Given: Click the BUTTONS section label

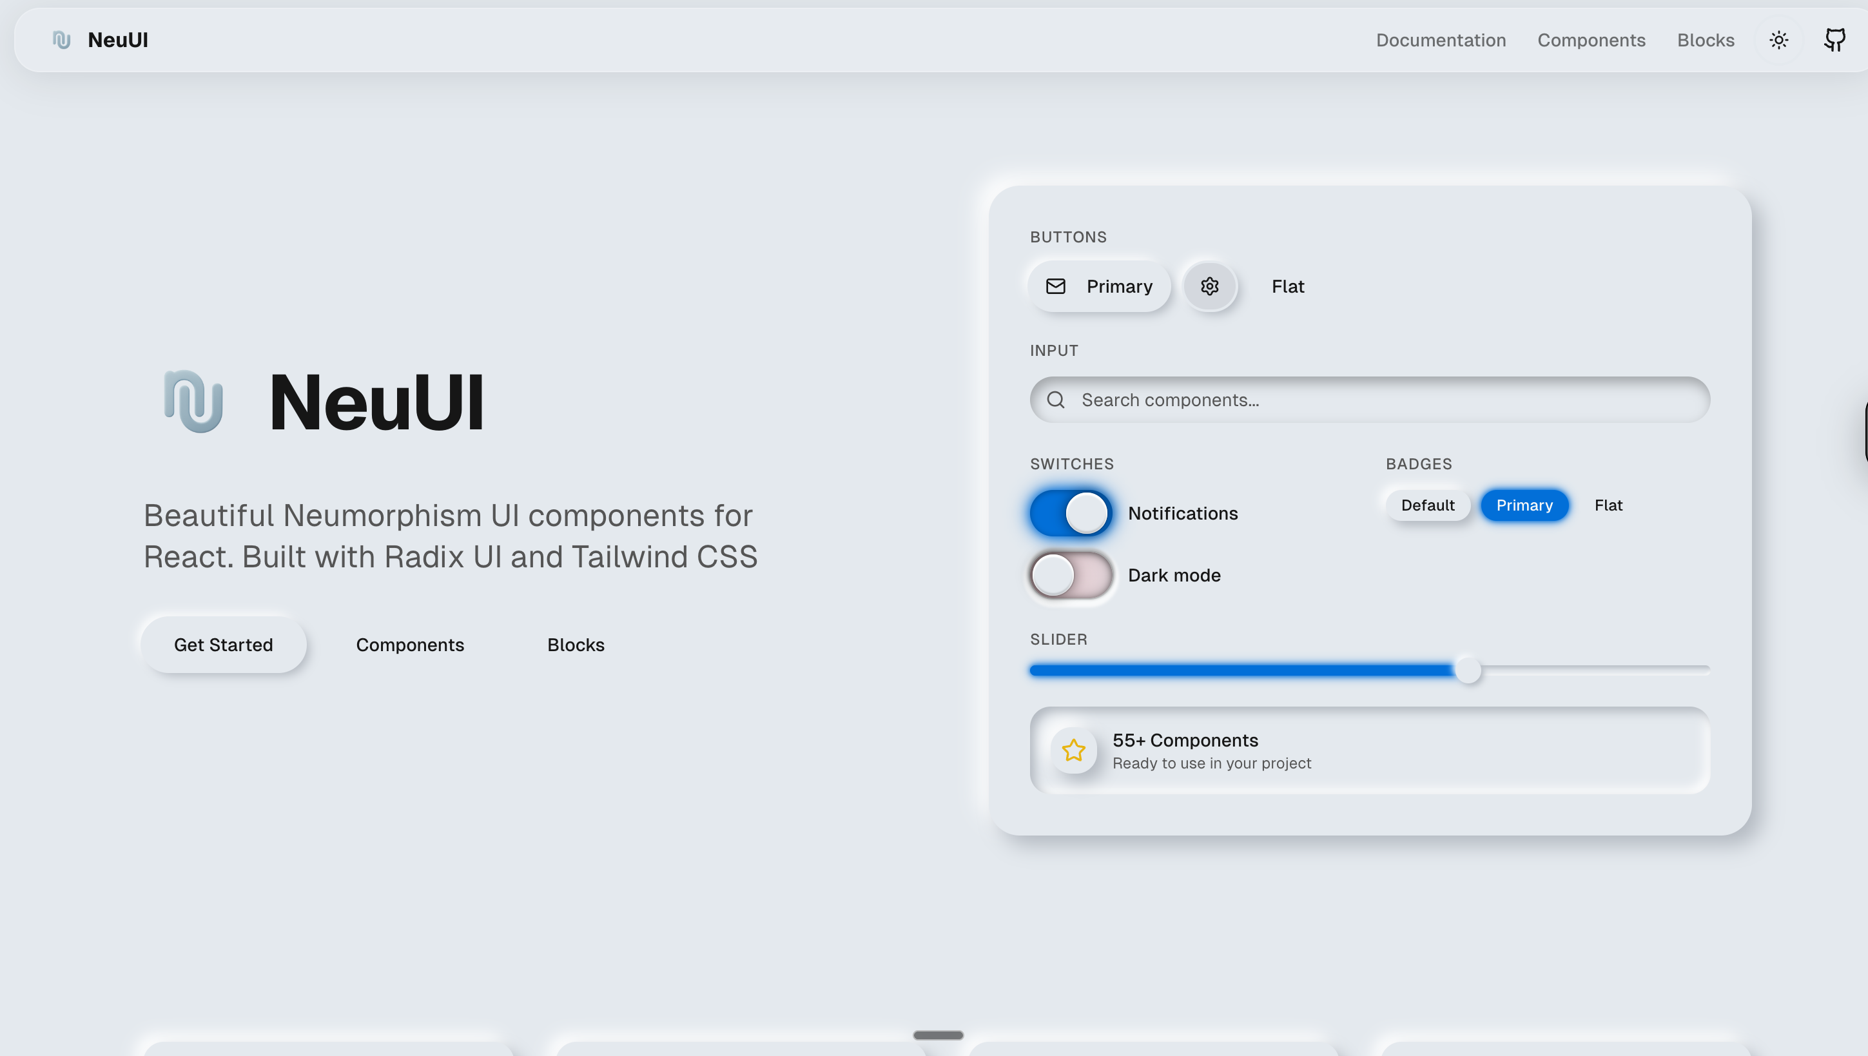Looking at the screenshot, I should tap(1068, 237).
